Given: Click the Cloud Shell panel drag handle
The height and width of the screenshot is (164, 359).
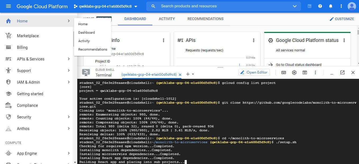Looking at the screenshot, I should (220, 67).
